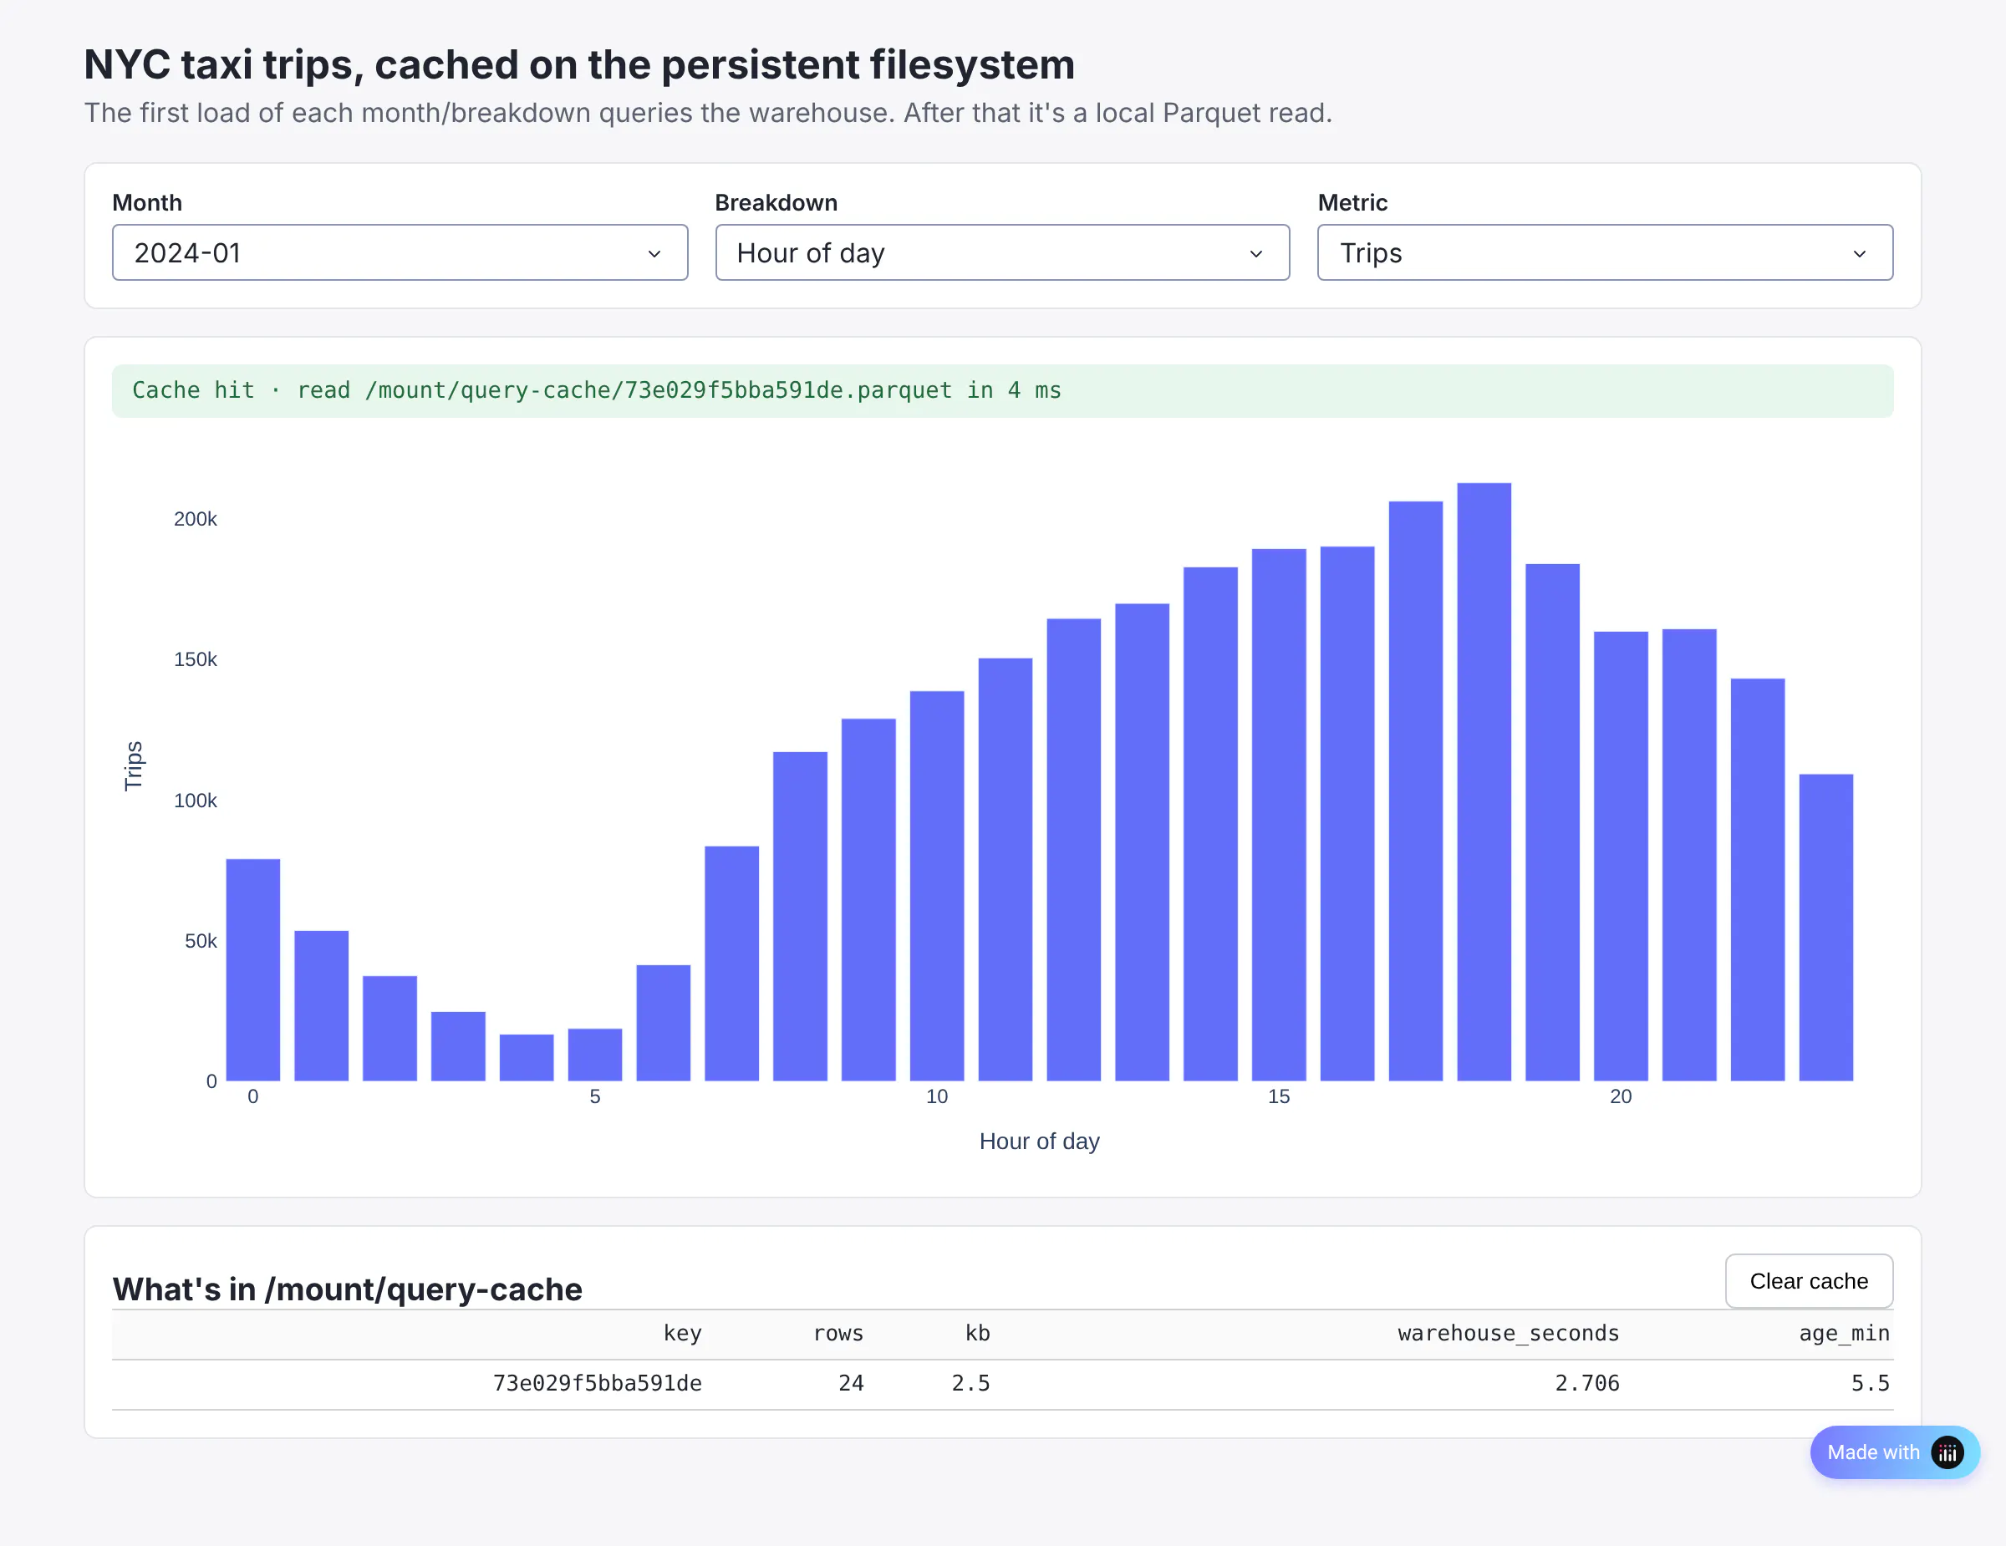Open the Breakdown dropdown set to Hour of day
Image resolution: width=2006 pixels, height=1546 pixels.
(1002, 252)
